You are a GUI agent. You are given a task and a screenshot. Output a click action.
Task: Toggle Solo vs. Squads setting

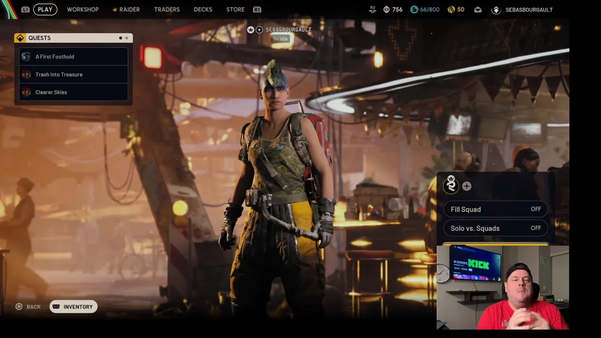496,228
